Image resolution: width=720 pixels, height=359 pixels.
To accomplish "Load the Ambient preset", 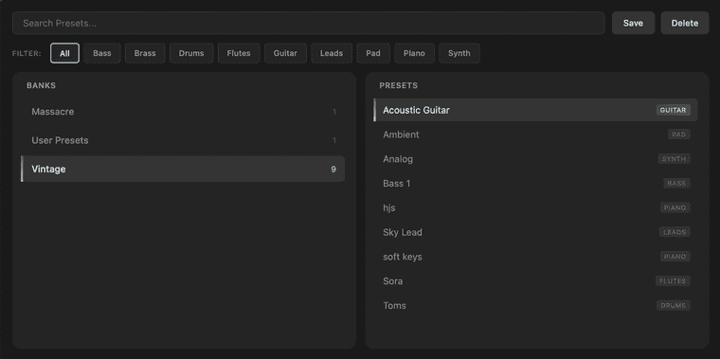I will 535,135.
